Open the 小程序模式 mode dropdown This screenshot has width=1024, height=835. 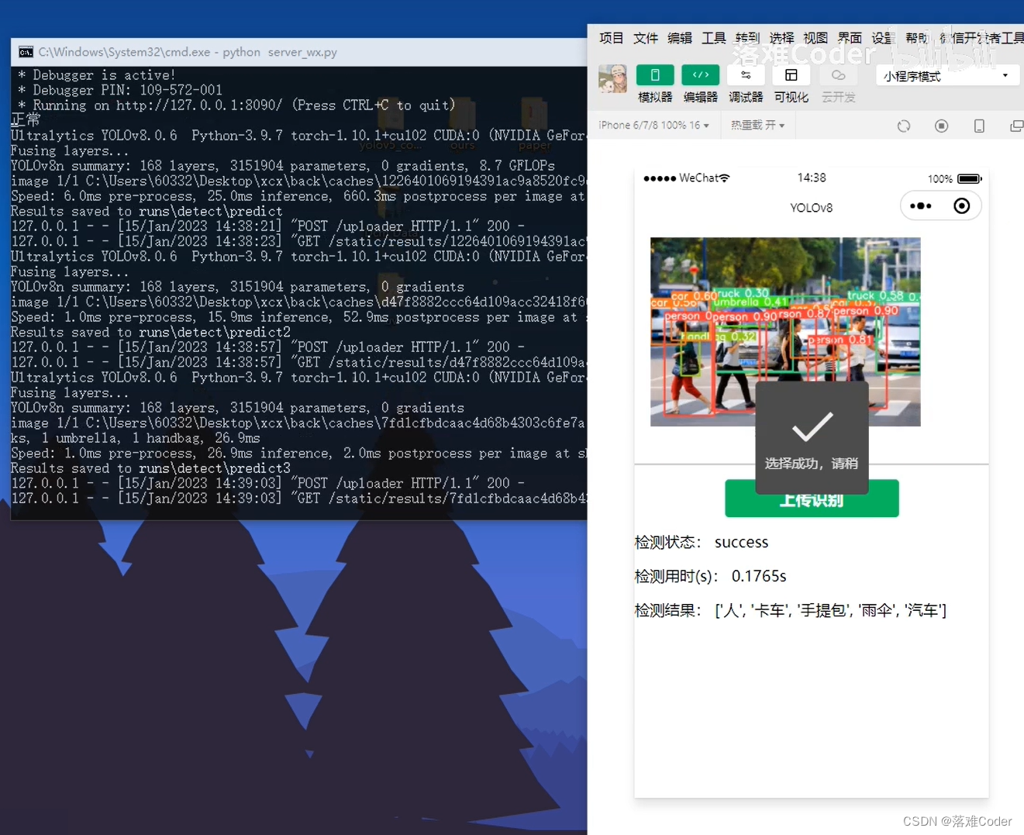click(947, 74)
